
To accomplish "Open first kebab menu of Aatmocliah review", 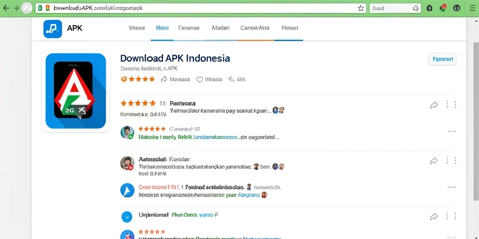I will (447, 161).
